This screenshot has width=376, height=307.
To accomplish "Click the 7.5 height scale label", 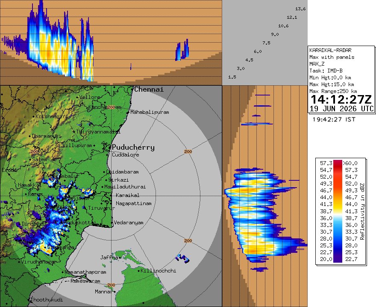I will click(266, 43).
